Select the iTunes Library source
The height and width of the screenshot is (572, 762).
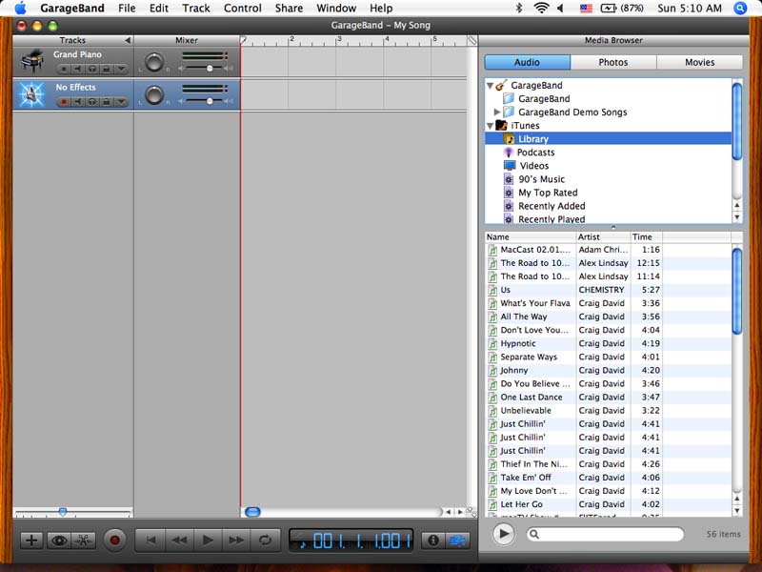[608, 139]
